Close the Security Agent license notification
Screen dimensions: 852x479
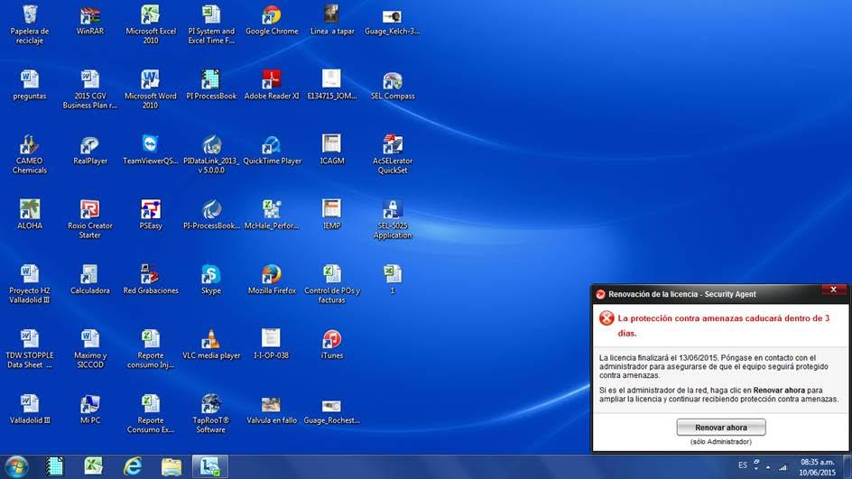pyautogui.click(x=834, y=290)
